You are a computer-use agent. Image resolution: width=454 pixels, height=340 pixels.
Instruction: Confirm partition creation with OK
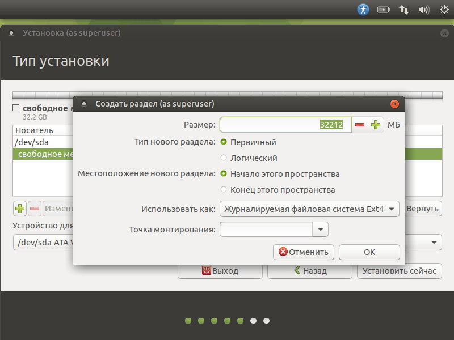pyautogui.click(x=369, y=252)
